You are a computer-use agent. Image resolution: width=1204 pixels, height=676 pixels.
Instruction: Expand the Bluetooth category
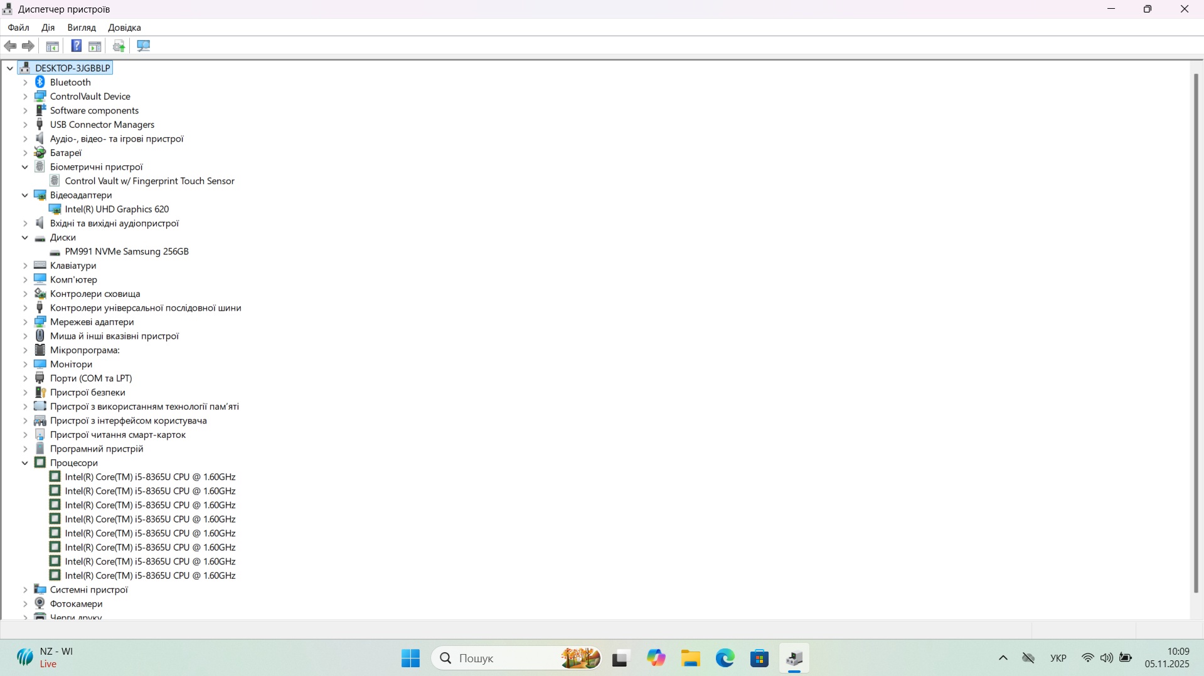point(25,82)
